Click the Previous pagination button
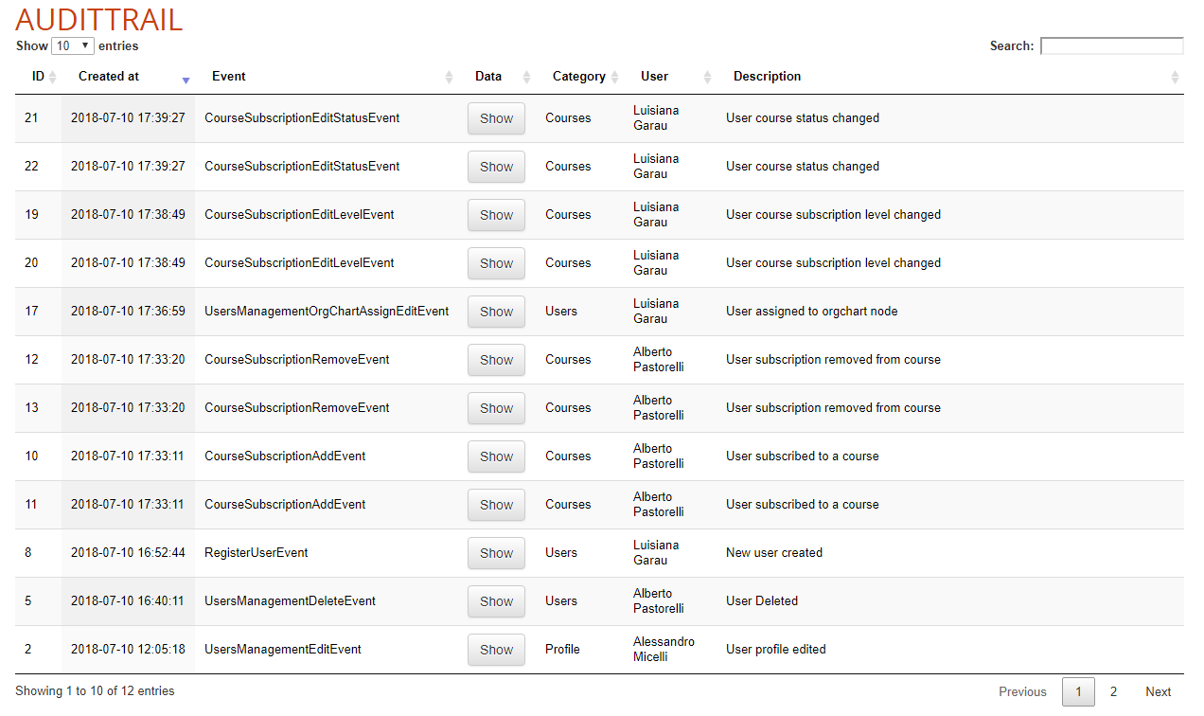 pos(1022,691)
